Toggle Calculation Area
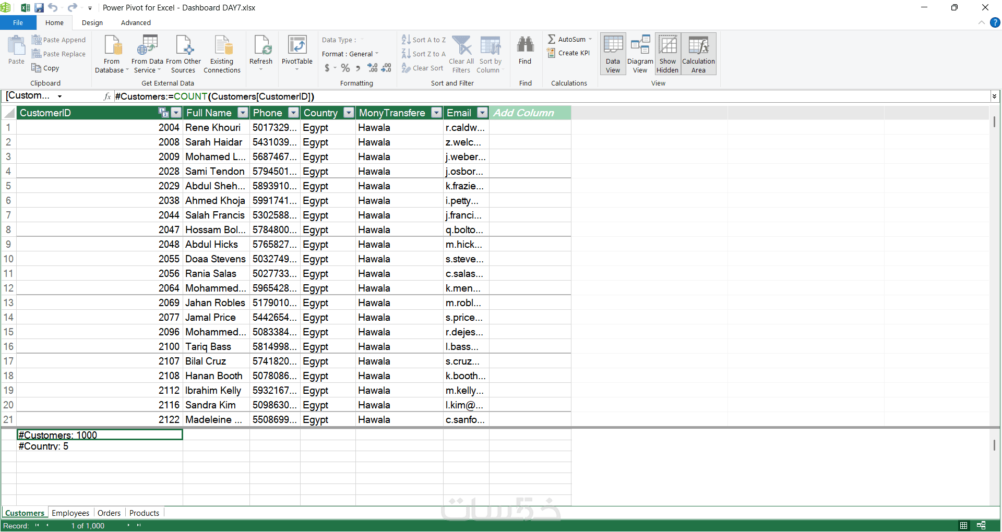This screenshot has width=1002, height=532. coord(698,54)
